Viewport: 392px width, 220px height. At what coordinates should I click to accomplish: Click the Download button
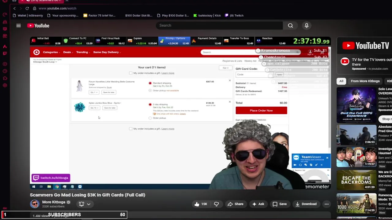coord(306,204)
